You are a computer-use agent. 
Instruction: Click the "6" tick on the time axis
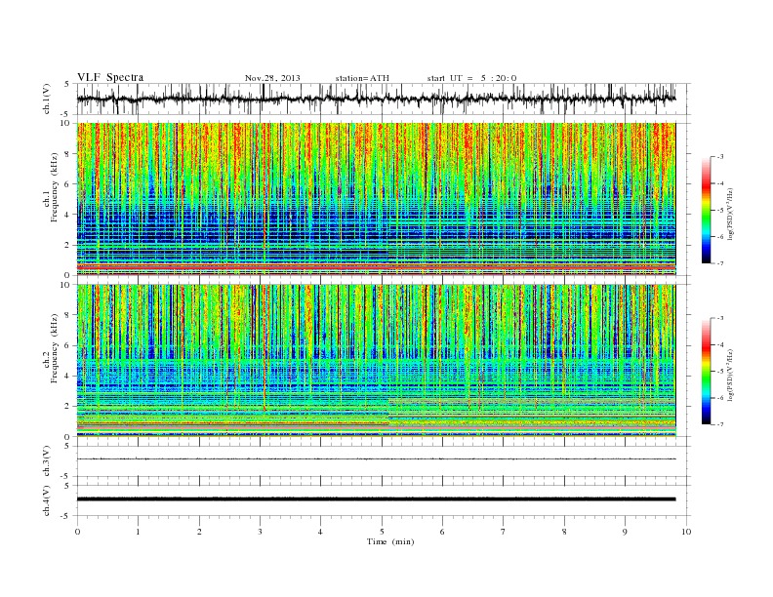coord(442,532)
